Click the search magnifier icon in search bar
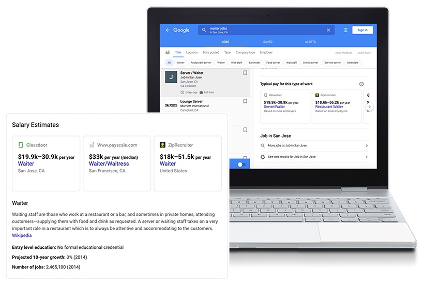The width and height of the screenshot is (424, 284). click(x=204, y=30)
